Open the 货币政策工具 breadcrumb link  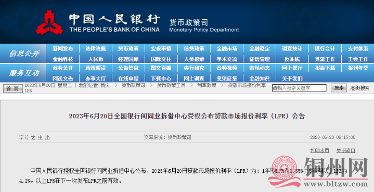(x=171, y=85)
